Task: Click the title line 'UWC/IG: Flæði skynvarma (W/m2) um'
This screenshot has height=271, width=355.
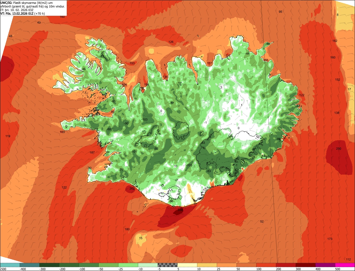Action: 26,2
